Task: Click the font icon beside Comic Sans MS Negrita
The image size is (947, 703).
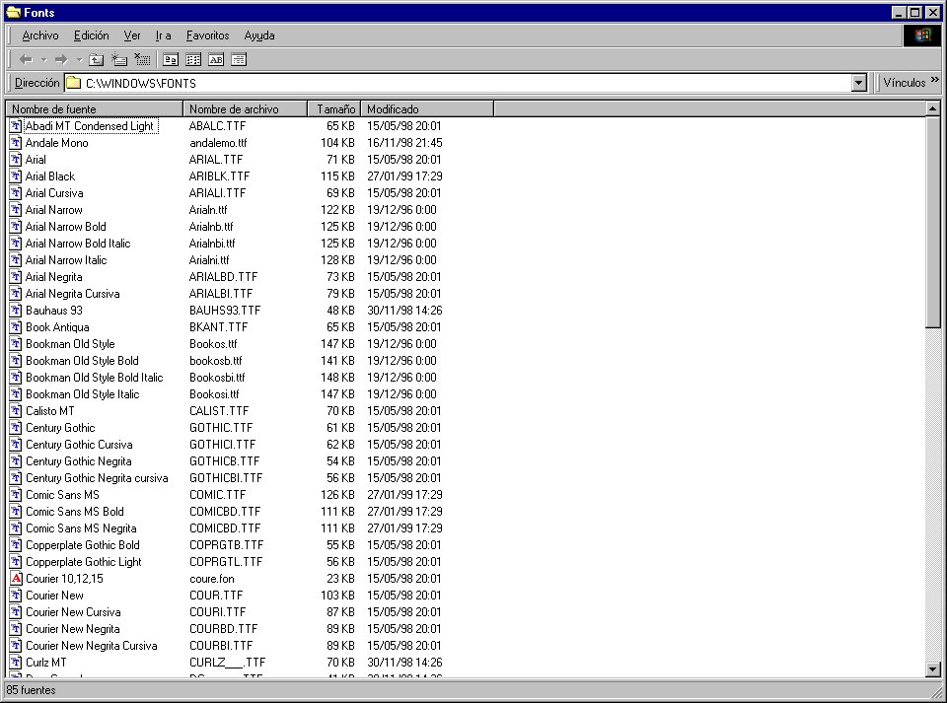Action: click(17, 528)
